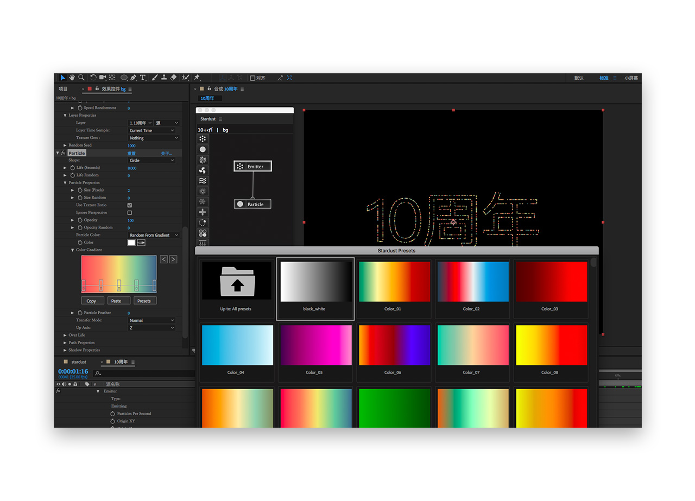Viewport: 695px width, 501px height.
Task: Select the Type text tool
Action: (143, 78)
